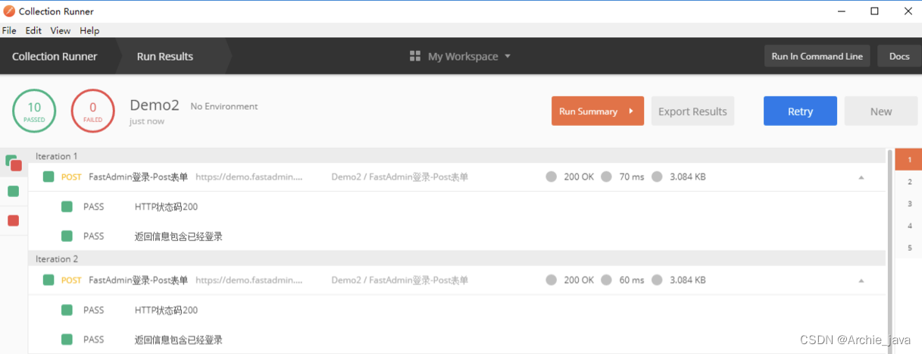Filter to failed tests with the red square
Image resolution: width=922 pixels, height=354 pixels.
[13, 221]
